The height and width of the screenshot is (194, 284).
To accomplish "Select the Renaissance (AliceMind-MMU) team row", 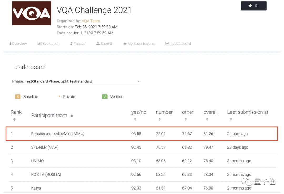I will pos(58,134).
